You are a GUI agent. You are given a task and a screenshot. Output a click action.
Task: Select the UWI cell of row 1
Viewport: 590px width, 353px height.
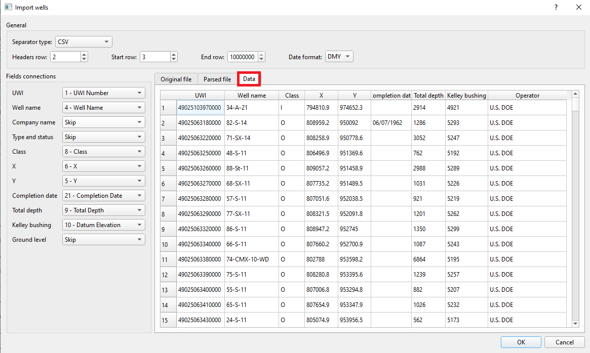(200, 108)
